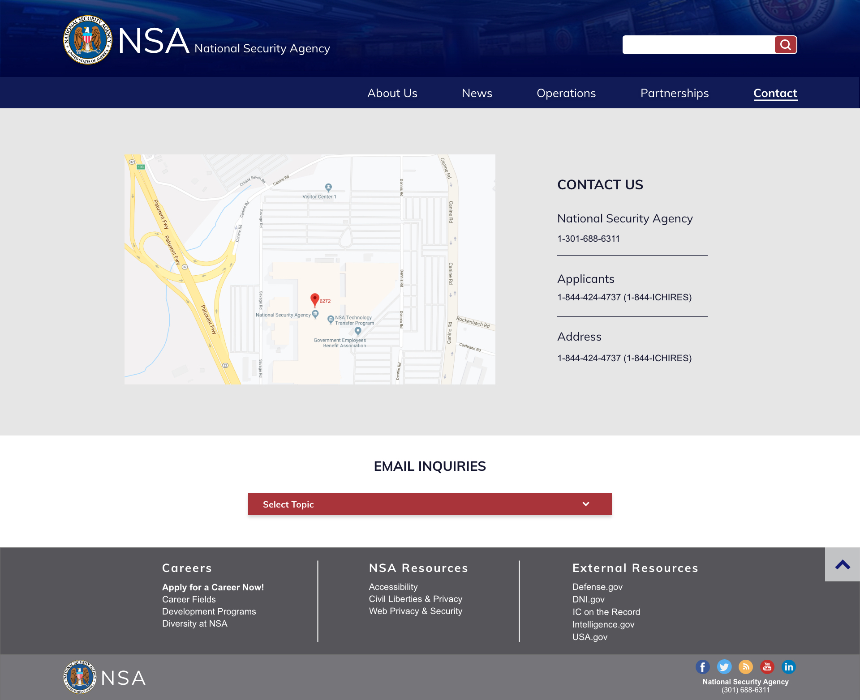Open the Defense.gov external link
Screen dimensions: 860x700
pyautogui.click(x=597, y=587)
